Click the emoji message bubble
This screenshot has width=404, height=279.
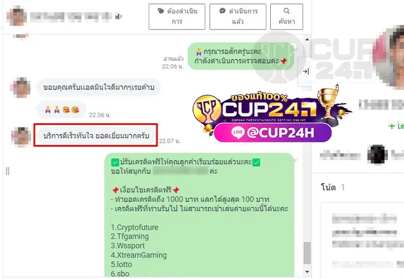[x=61, y=110]
